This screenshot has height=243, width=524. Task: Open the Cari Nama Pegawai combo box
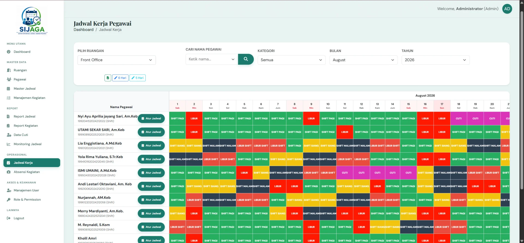[212, 59]
